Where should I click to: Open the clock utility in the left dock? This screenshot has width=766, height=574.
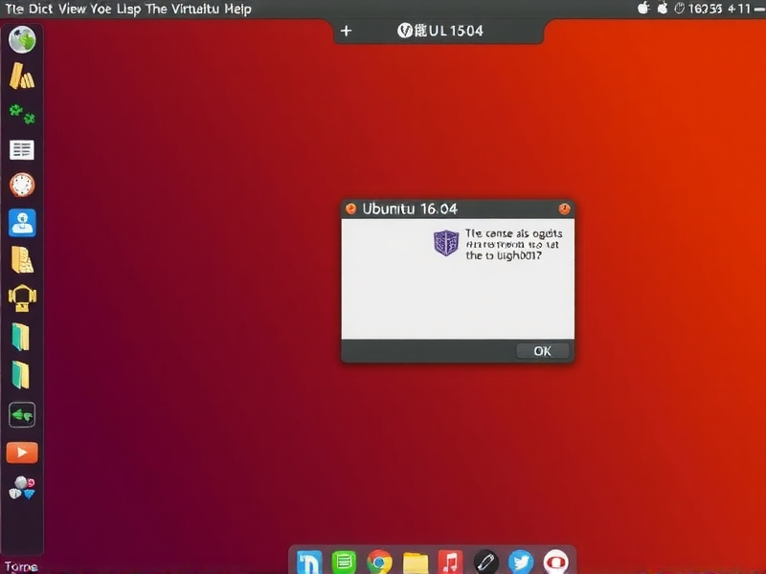point(21,188)
